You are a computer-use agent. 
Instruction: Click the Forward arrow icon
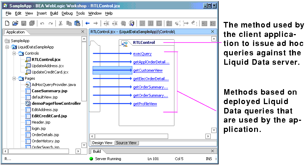96,23
